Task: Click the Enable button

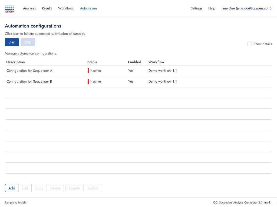Action: (74, 188)
